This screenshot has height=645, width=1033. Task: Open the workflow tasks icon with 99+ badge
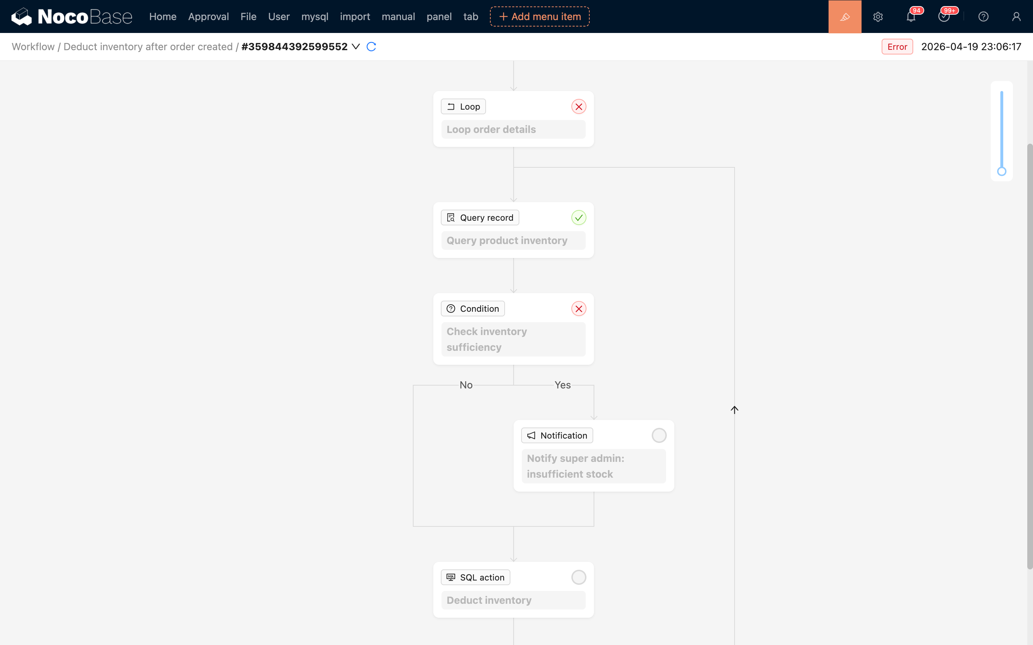(x=943, y=16)
